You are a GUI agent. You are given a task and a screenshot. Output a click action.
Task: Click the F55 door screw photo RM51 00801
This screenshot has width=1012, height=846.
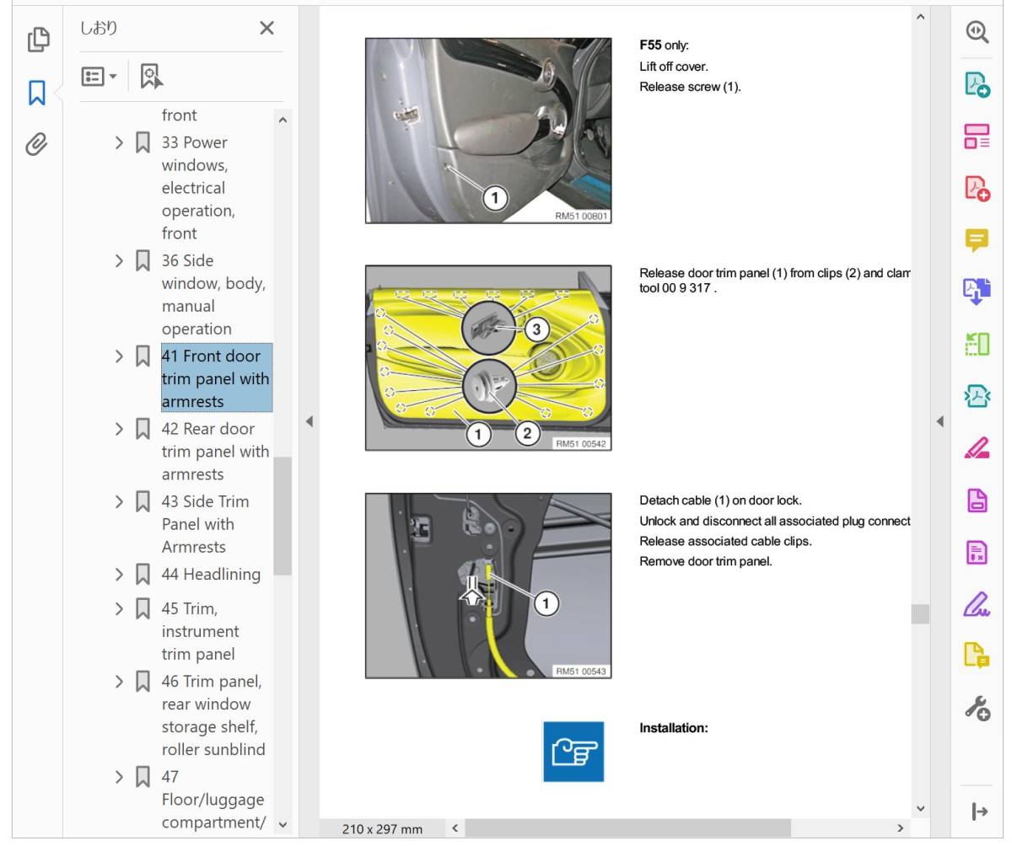click(488, 131)
